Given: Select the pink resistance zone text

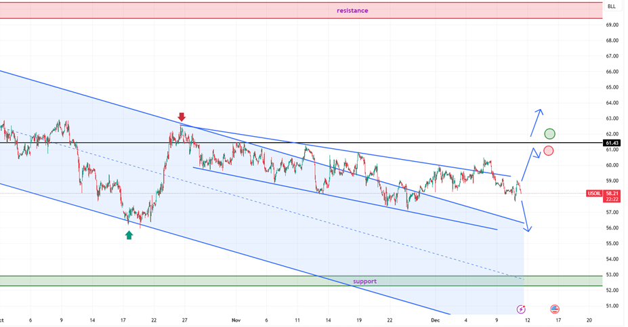Looking at the screenshot, I should [352, 10].
